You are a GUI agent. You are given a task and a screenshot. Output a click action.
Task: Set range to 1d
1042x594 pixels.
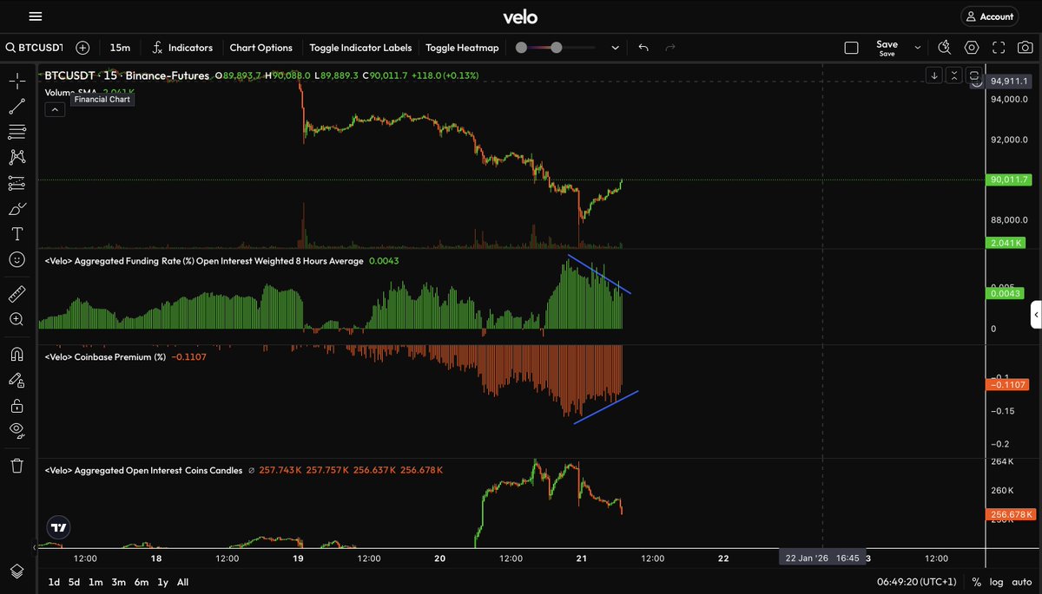[x=54, y=582]
